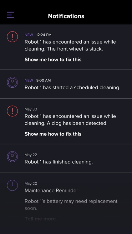This screenshot has height=234, width=132.
Task: Tap the robot icon for scheduled cleaning
Action: pos(13,82)
